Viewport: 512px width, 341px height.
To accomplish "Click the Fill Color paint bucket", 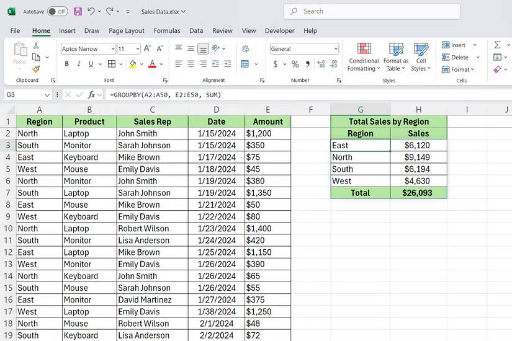I will coord(133,64).
